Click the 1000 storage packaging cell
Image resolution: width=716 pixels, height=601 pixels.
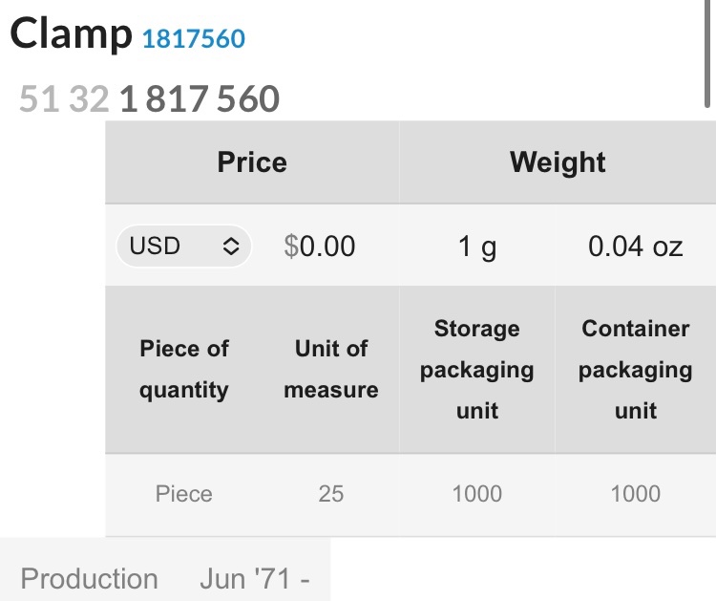click(x=477, y=494)
